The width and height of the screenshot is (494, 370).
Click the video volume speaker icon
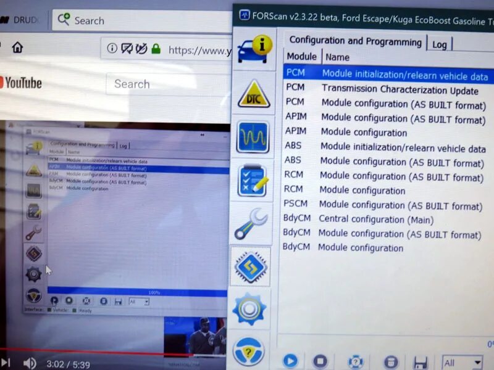(x=30, y=363)
